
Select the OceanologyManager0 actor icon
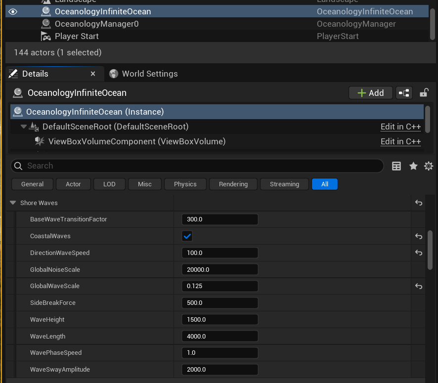click(47, 24)
